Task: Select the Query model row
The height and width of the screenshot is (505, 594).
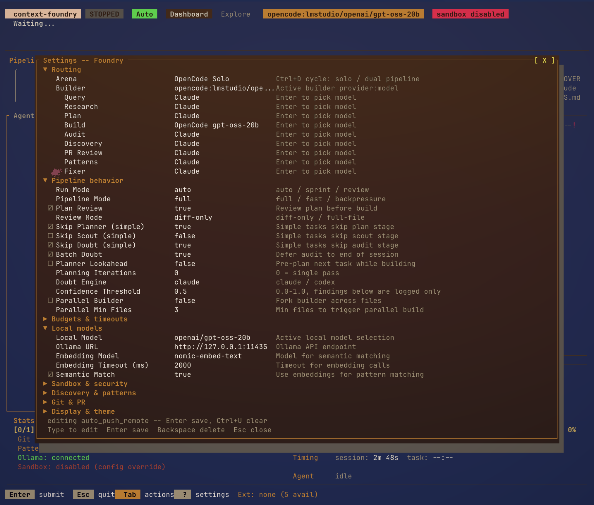Action: pyautogui.click(x=296, y=97)
